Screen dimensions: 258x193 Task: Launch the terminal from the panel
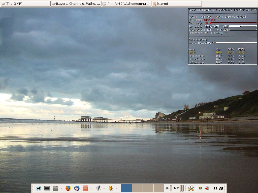[47, 188]
